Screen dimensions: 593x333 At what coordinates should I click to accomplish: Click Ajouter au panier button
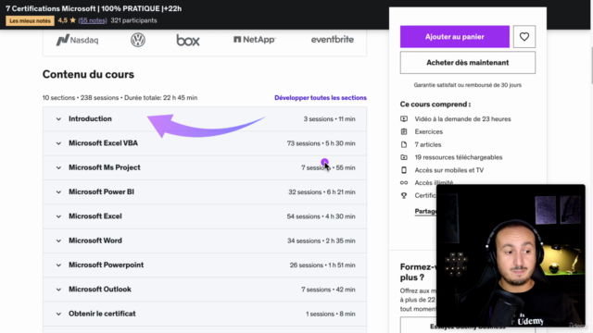pos(455,37)
